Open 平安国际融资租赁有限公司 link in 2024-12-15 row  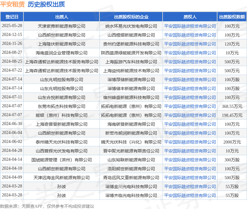pyautogui.click(x=190, y=35)
